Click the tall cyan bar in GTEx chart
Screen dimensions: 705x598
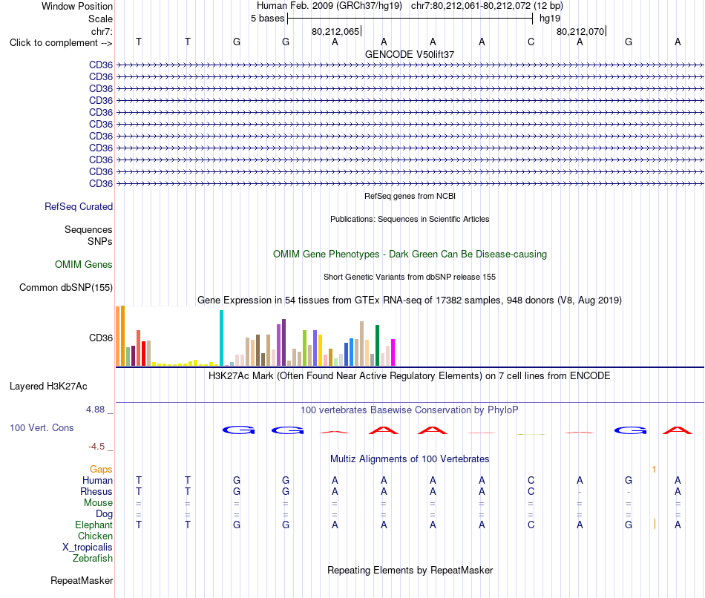(x=221, y=338)
